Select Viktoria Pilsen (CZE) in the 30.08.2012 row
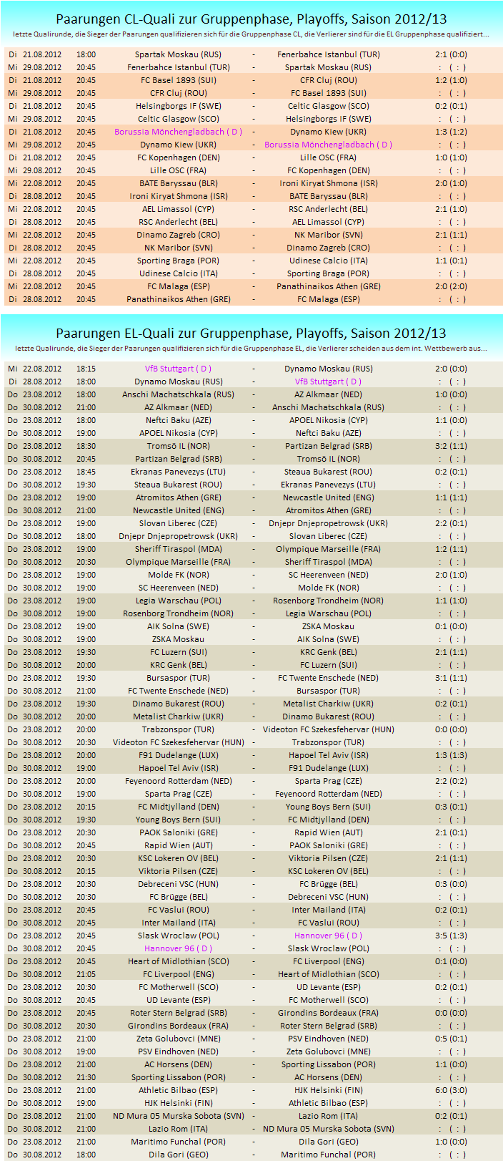This screenshot has height=1161, width=503. point(178,871)
